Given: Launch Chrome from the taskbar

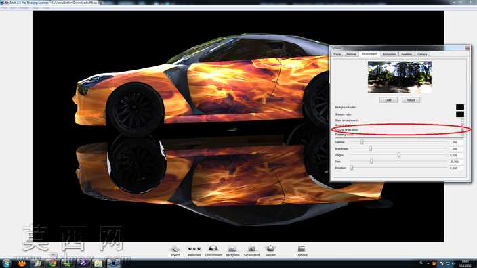Looking at the screenshot, I should tap(53, 263).
